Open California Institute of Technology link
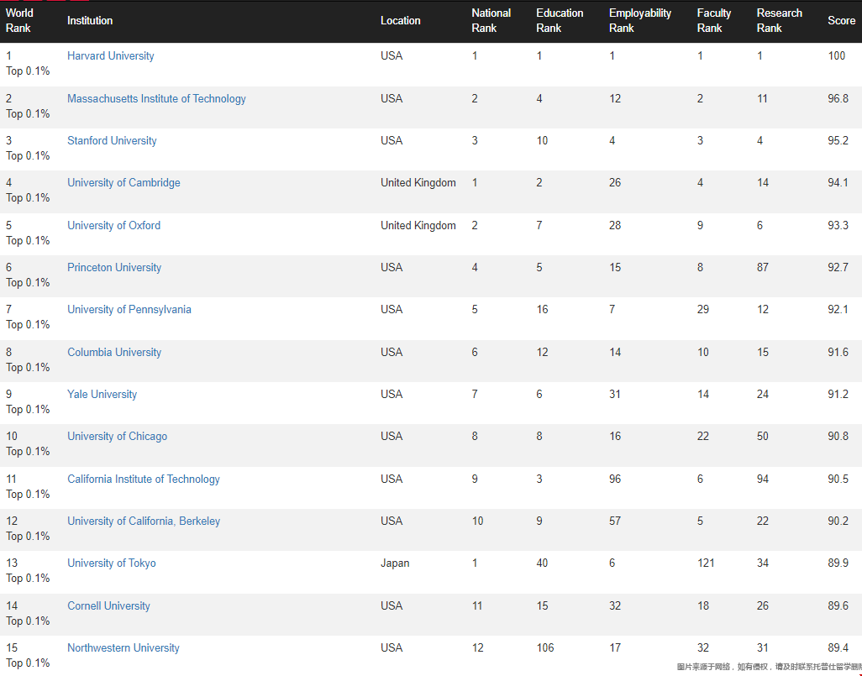Viewport: 862px width, 676px height. click(x=144, y=479)
